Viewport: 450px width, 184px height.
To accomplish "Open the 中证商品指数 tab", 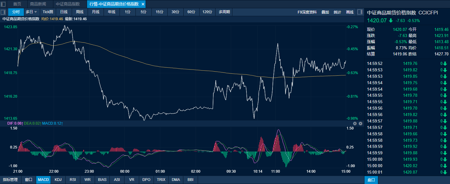I will click(x=68, y=4).
